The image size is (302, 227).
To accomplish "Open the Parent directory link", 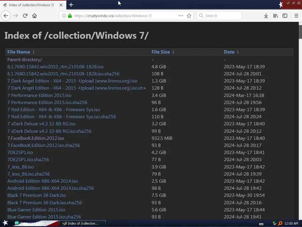I will [25, 60].
